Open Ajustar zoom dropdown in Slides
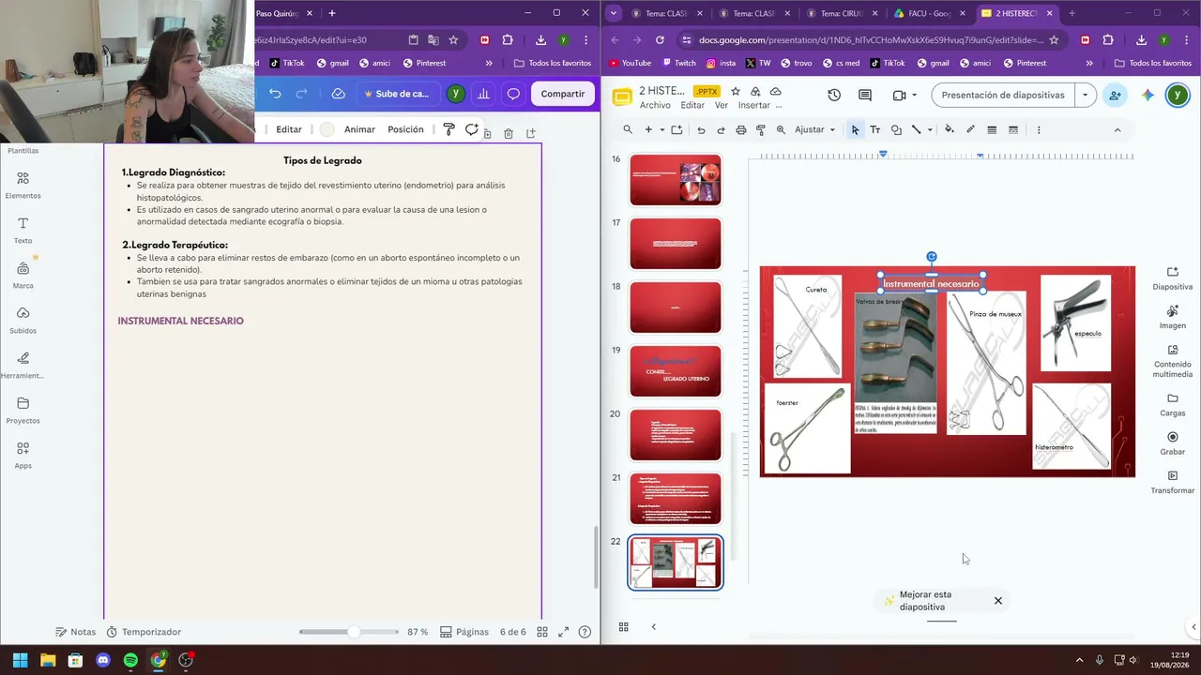Screen dimensions: 1201x675 pos(814,129)
